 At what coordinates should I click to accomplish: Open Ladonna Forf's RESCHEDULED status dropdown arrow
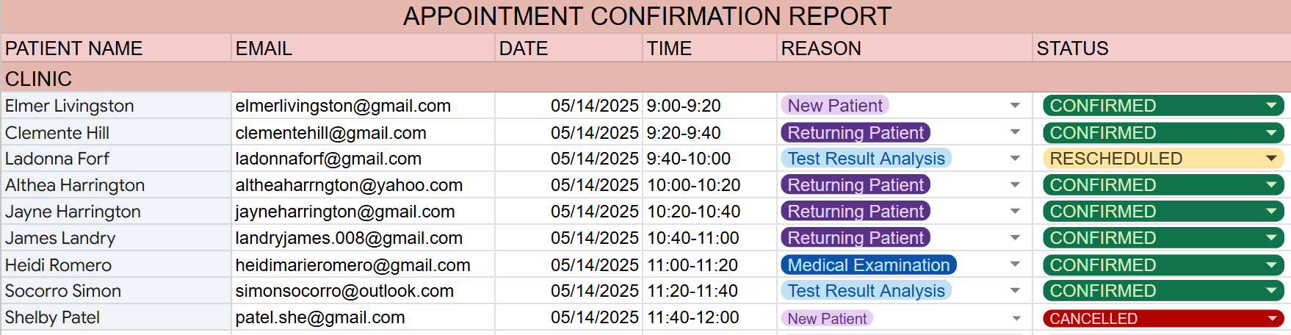tap(1270, 159)
